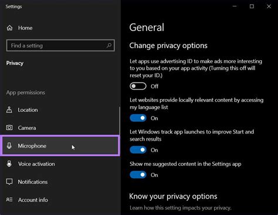Disable track app launches toggle

[x=138, y=150]
